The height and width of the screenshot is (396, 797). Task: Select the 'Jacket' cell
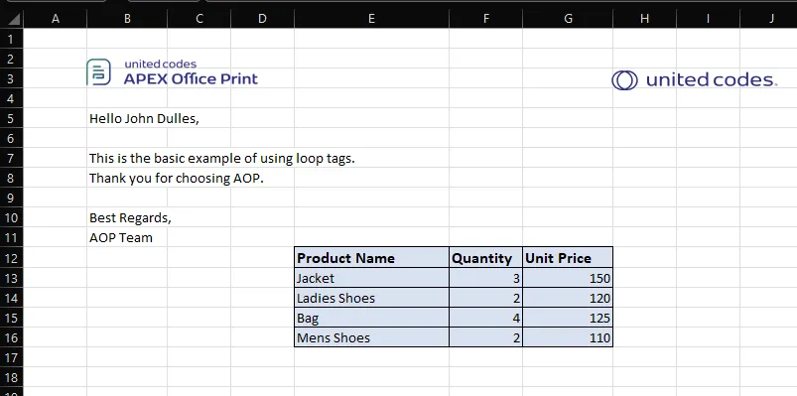(371, 278)
